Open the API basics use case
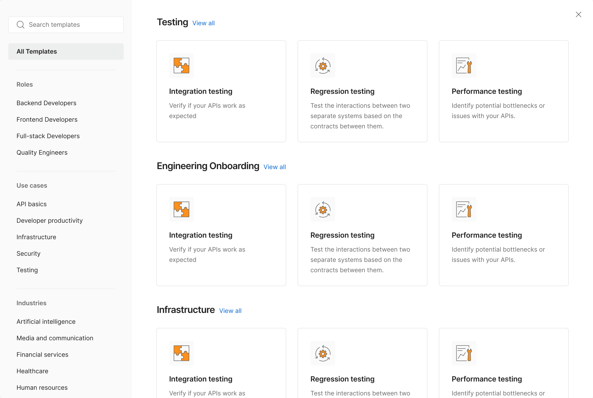This screenshot has height=398, width=593. [x=31, y=204]
